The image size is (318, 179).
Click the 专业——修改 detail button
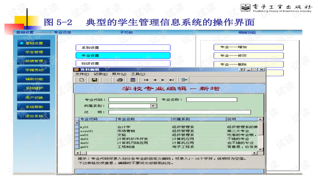coord(248,56)
